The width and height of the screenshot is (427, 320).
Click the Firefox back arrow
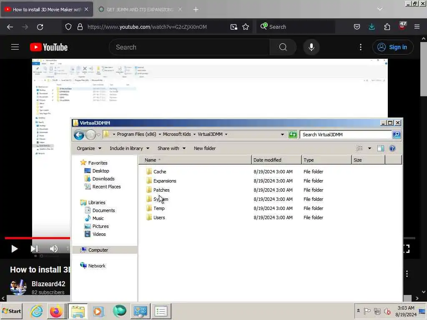pos(10,27)
